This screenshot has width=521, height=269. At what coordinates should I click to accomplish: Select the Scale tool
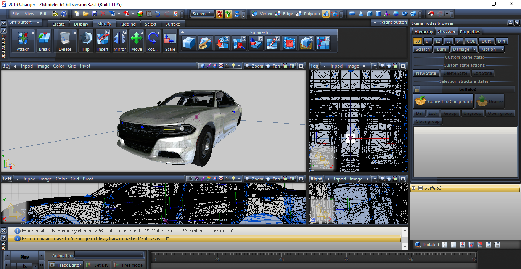(x=170, y=41)
